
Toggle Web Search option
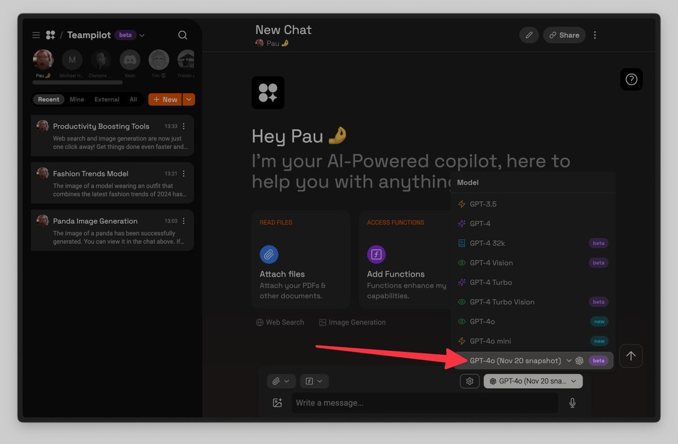(280, 323)
